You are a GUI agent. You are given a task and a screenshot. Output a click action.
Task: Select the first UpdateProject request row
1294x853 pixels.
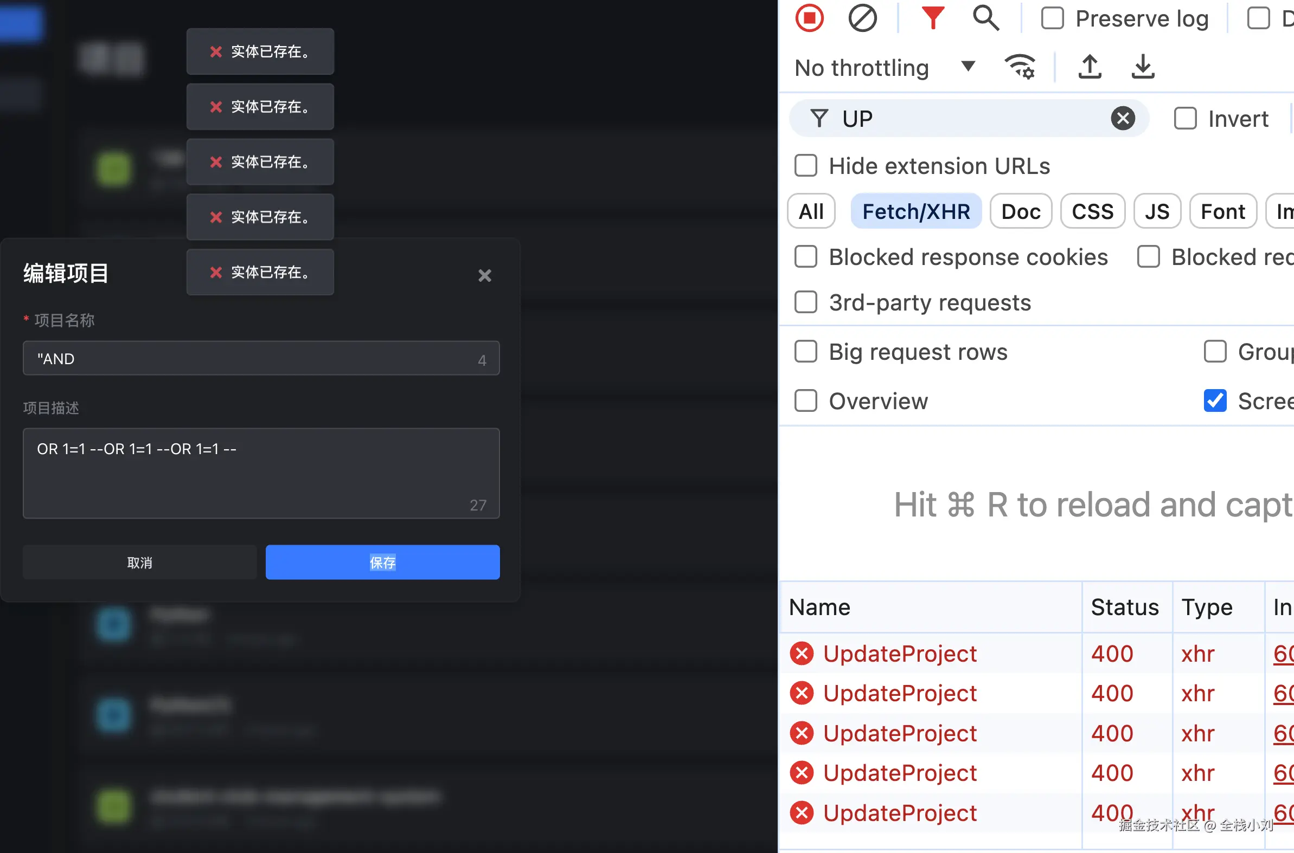(x=899, y=654)
